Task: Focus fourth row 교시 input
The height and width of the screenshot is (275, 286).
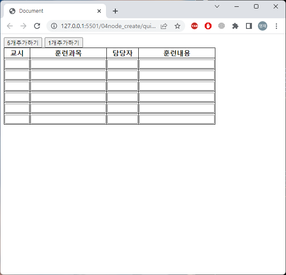Action: [17, 97]
